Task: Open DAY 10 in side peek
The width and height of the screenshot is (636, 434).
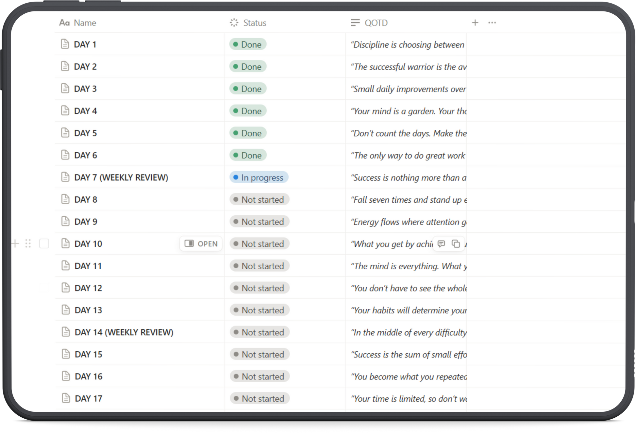Action: pyautogui.click(x=201, y=244)
